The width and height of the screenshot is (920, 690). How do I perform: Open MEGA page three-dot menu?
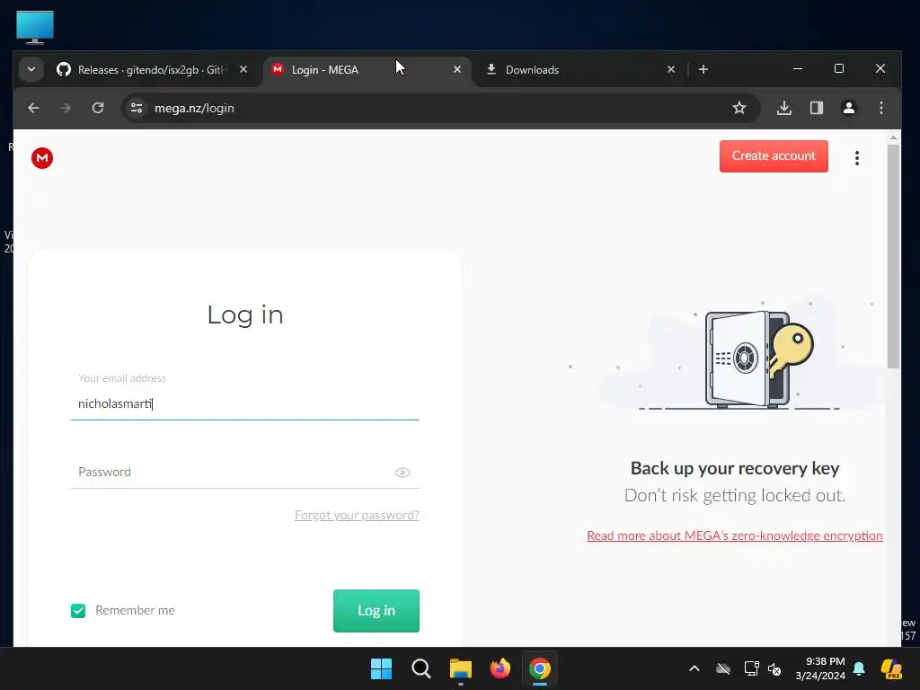pyautogui.click(x=856, y=158)
